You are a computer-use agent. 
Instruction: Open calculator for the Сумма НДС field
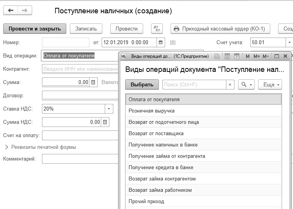(x=105, y=122)
